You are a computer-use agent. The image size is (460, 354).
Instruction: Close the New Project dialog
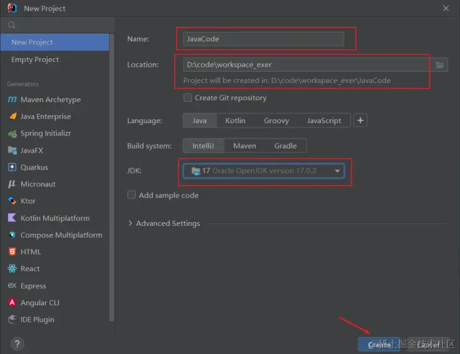pyautogui.click(x=446, y=9)
